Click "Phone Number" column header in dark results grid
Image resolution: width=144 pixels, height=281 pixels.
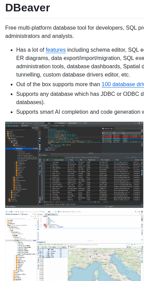tap(105, 160)
